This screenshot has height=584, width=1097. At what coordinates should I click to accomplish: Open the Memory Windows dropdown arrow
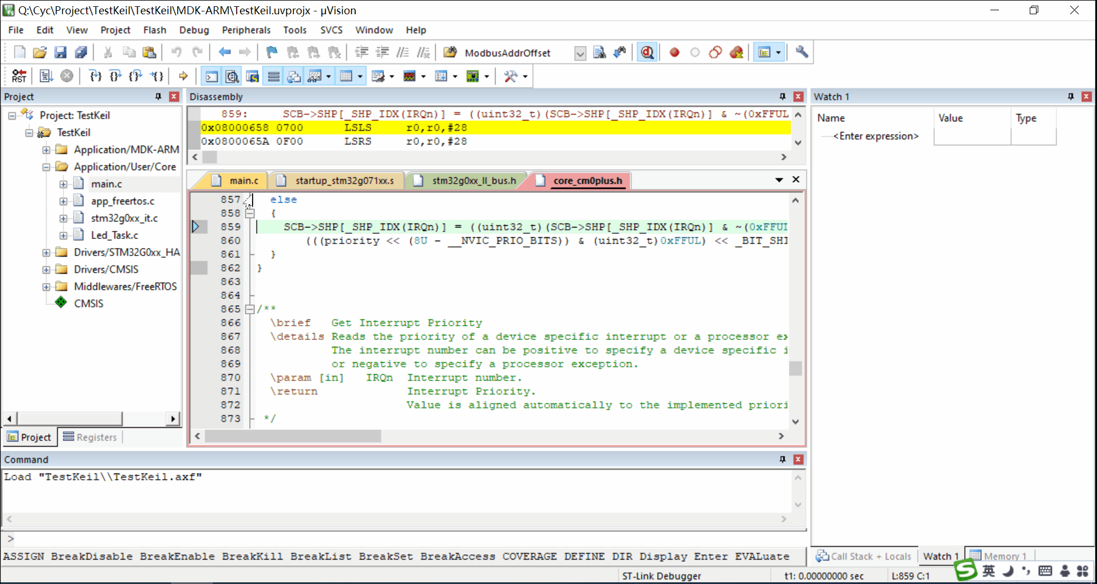click(x=360, y=76)
